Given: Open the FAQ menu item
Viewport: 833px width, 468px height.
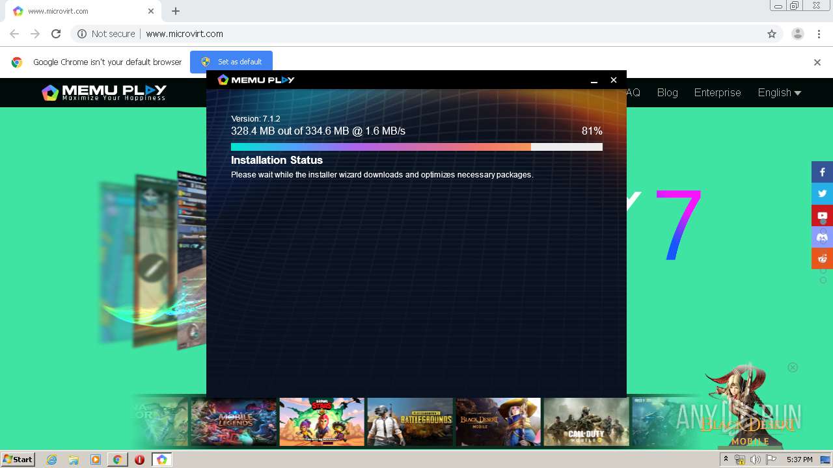Looking at the screenshot, I should (633, 92).
